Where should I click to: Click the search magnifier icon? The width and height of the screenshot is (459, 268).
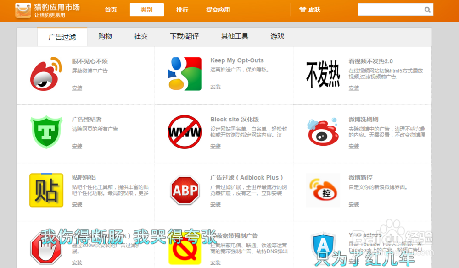click(427, 10)
